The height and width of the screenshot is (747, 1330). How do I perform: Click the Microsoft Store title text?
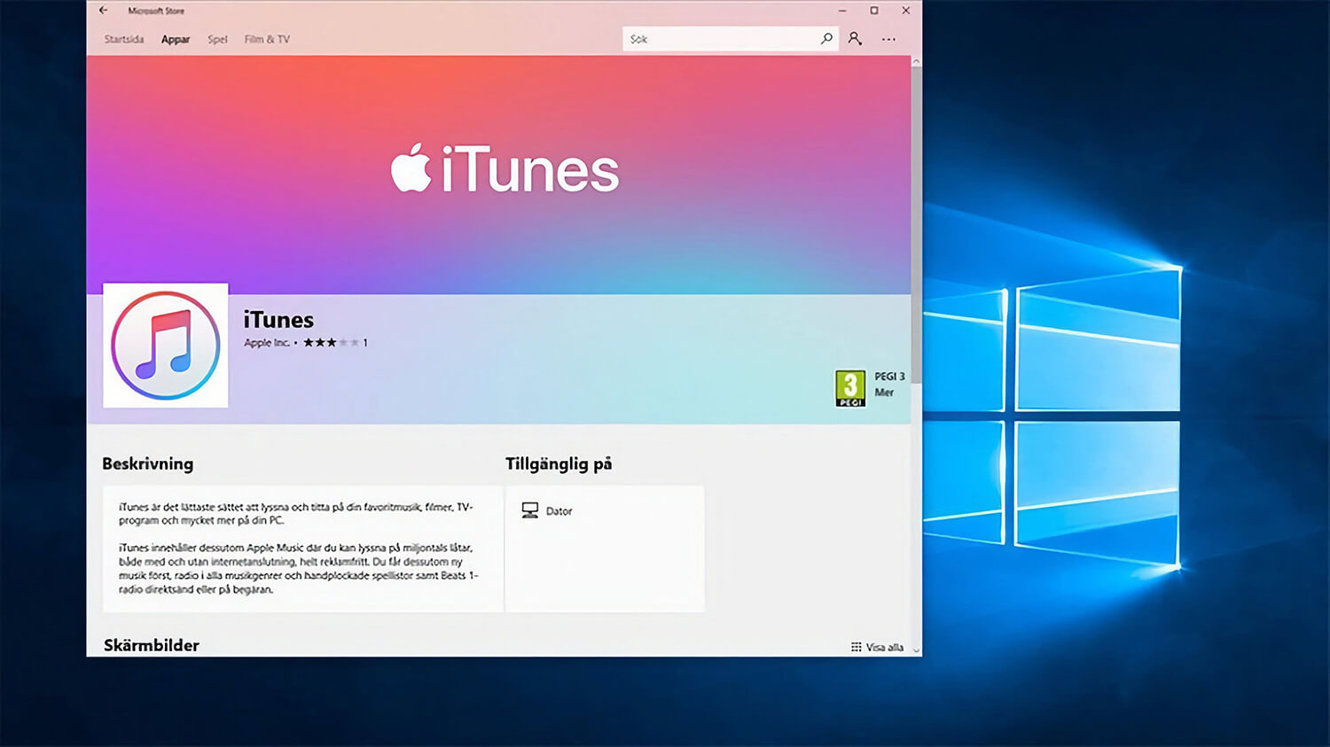(x=156, y=11)
